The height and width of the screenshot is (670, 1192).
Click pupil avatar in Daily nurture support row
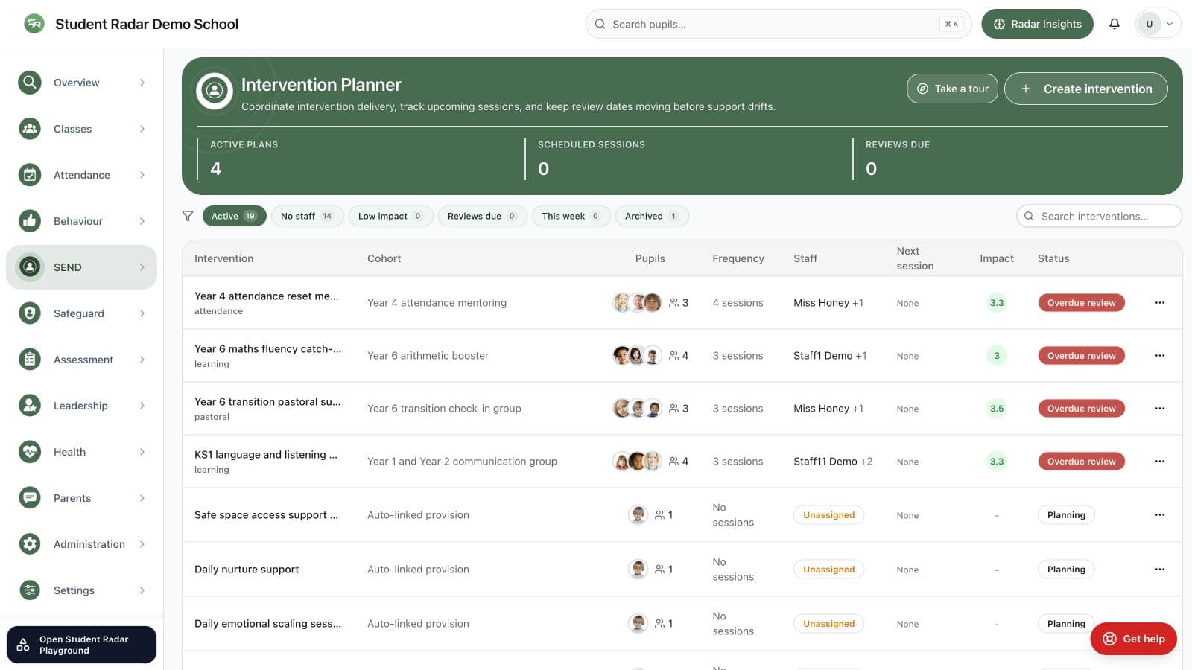coord(638,569)
